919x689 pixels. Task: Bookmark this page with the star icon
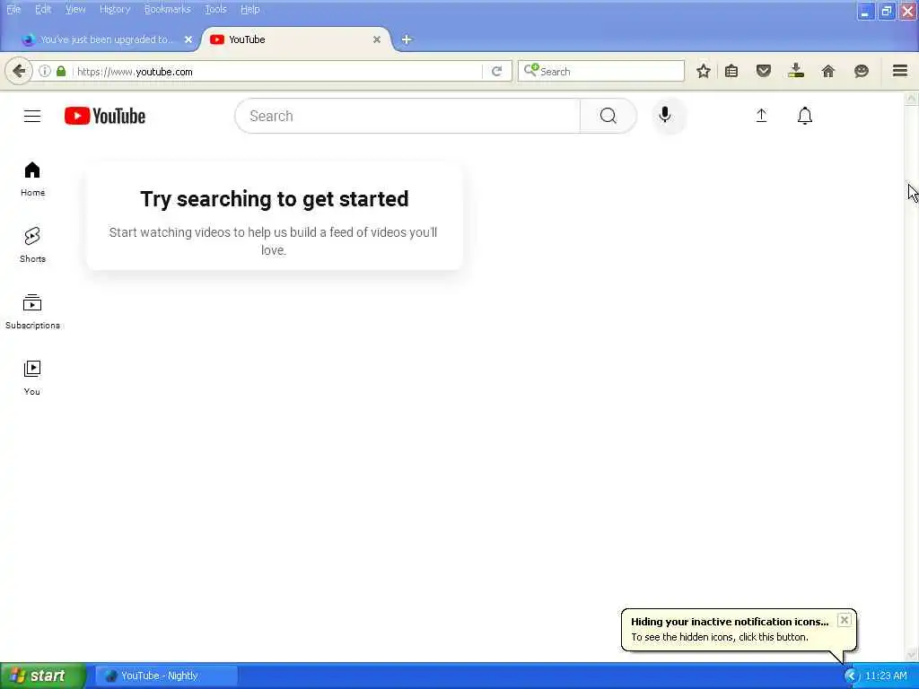[x=704, y=72]
